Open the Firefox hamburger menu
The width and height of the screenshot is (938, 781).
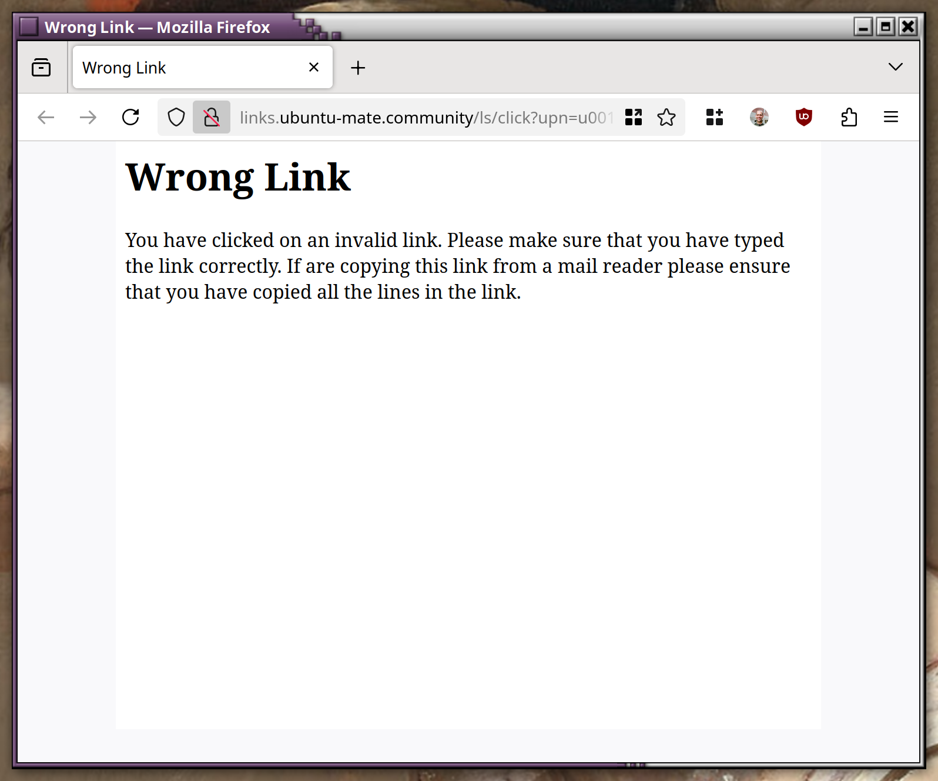pyautogui.click(x=891, y=117)
